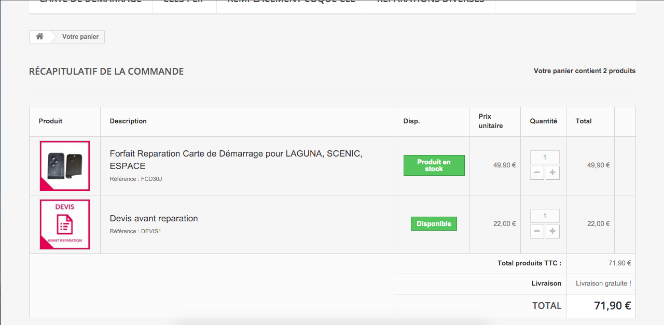Open the Réparations Diverses menu tab

point(431,3)
